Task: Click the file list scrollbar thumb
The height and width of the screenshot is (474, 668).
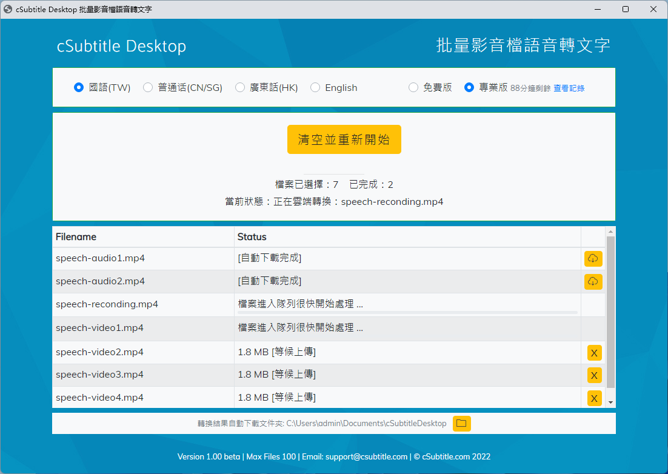Action: (610, 312)
